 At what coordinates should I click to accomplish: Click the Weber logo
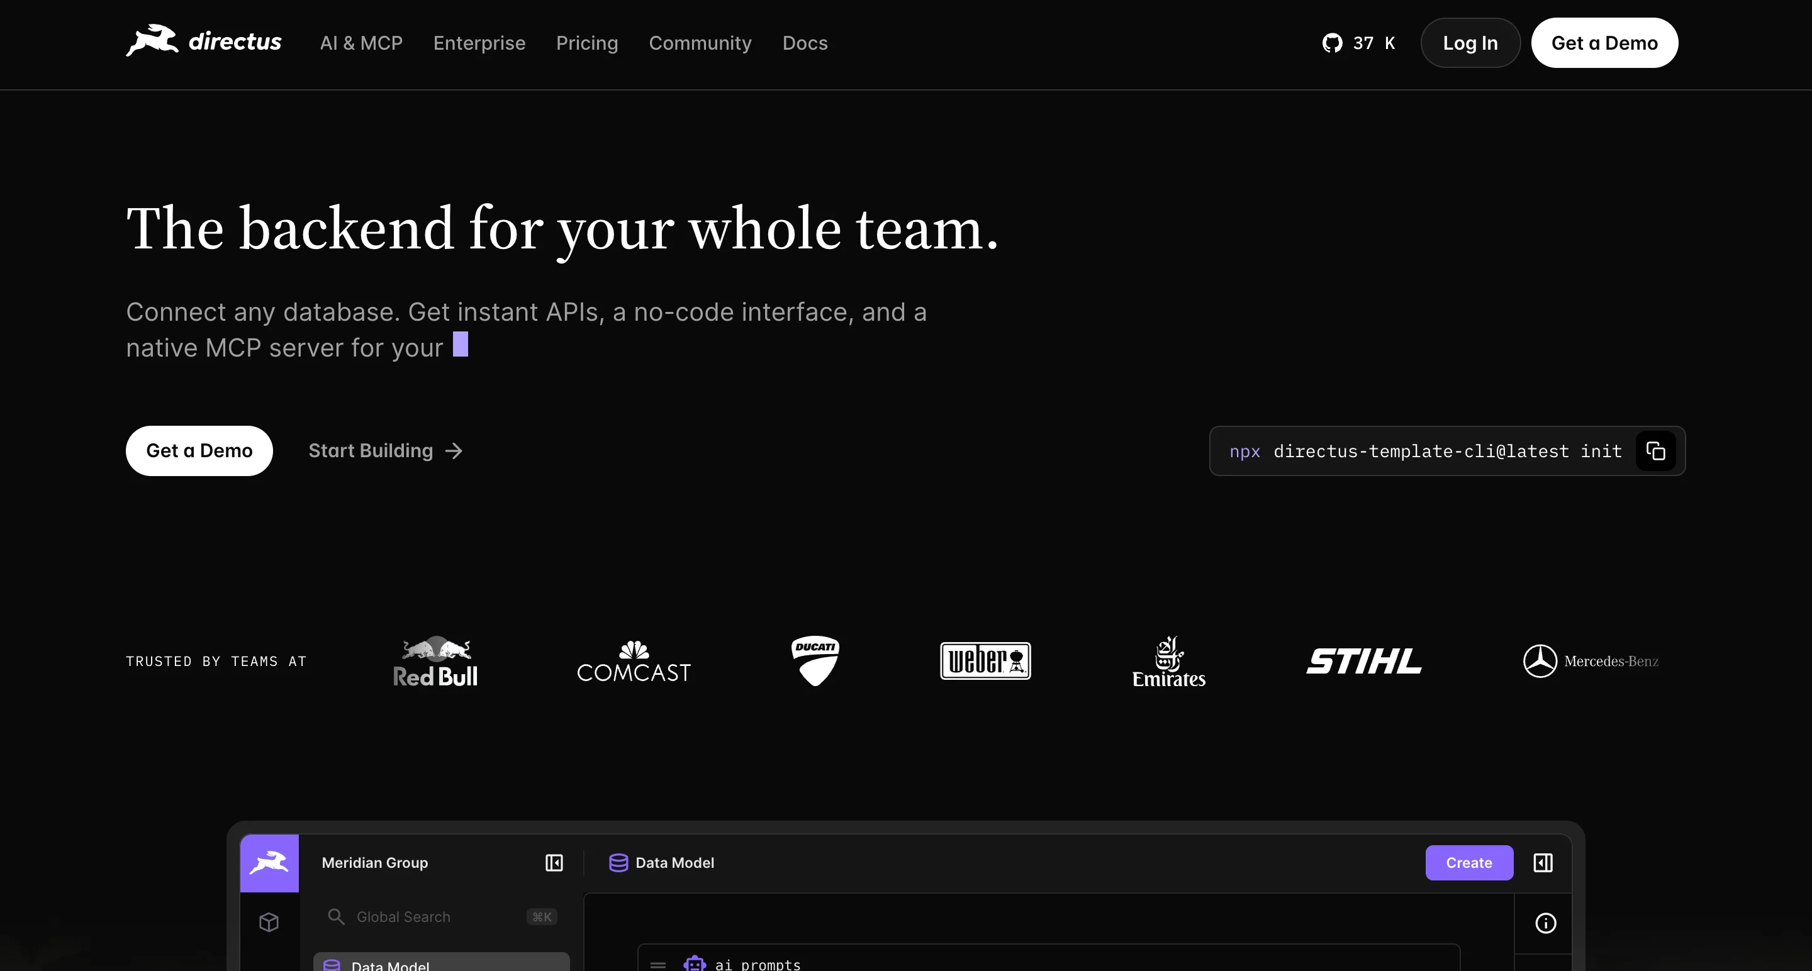pyautogui.click(x=985, y=661)
